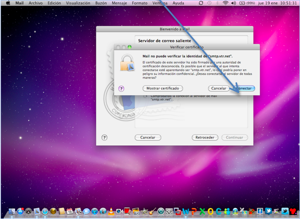Screen dimensions: 300x219
Task: Click the volume speaker icon
Action: coord(233,3)
